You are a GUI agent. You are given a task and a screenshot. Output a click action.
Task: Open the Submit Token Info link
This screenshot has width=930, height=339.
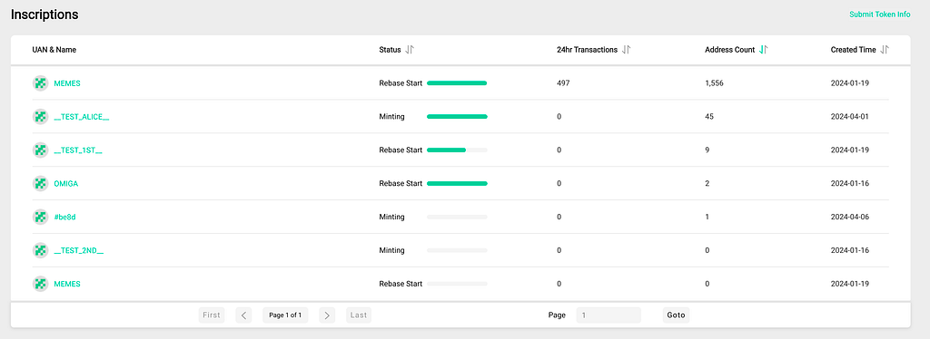tap(879, 15)
